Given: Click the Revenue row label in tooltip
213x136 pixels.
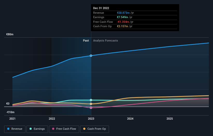Looking at the screenshot, I should click(99, 13).
